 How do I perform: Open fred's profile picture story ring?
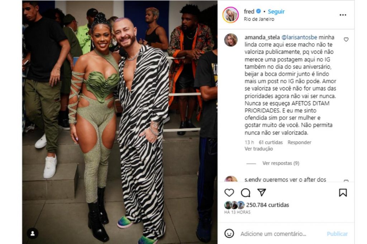pos(230,15)
